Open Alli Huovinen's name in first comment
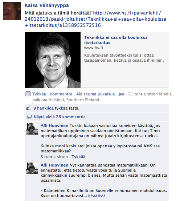172x201 pixels. [x=54, y=126]
